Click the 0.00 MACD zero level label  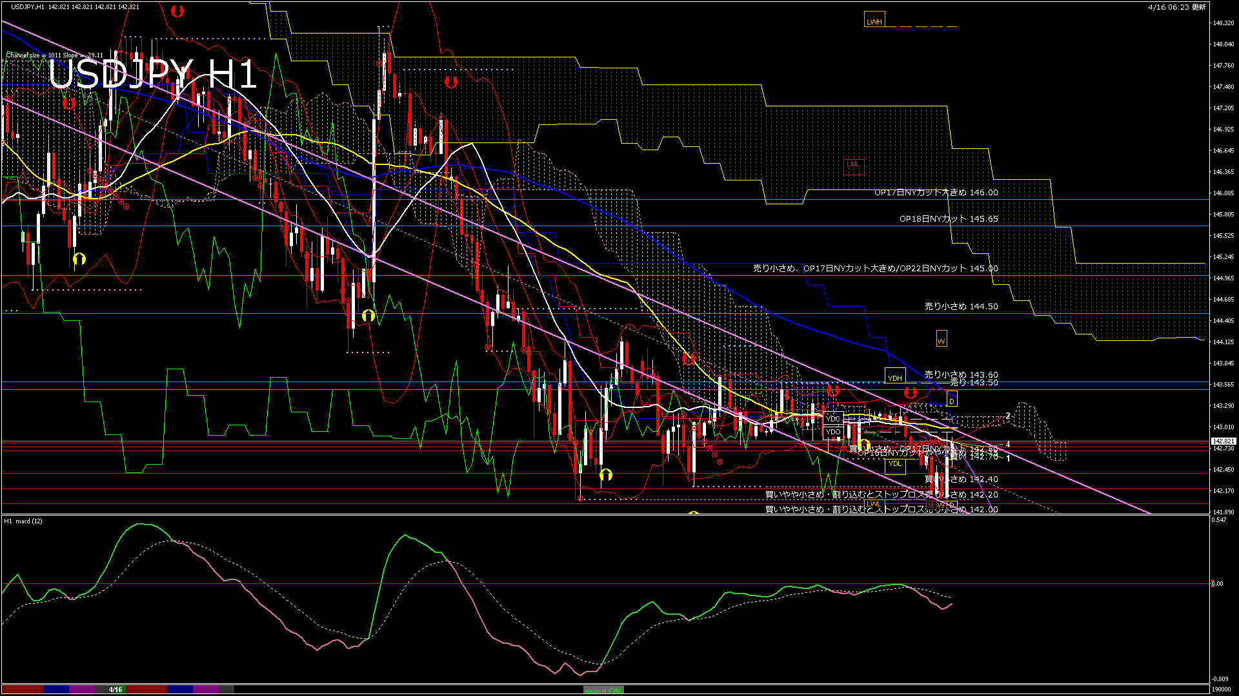click(1217, 584)
